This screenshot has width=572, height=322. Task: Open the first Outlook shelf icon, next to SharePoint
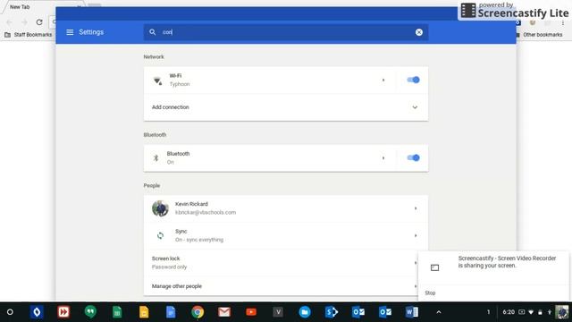358,312
